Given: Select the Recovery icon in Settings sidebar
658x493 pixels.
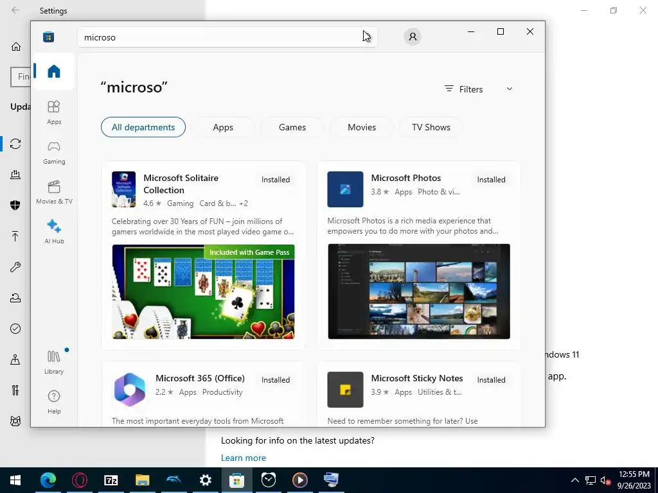Looking at the screenshot, I should (x=15, y=298).
